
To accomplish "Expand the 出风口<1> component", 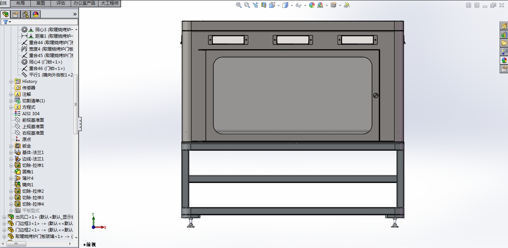I will pos(4,217).
